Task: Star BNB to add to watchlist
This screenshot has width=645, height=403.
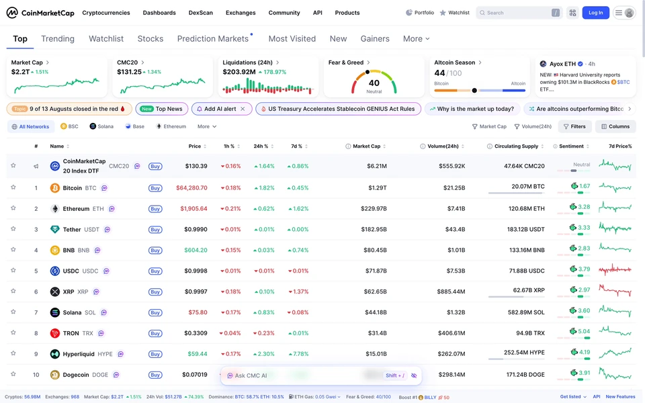Action: 13,249
